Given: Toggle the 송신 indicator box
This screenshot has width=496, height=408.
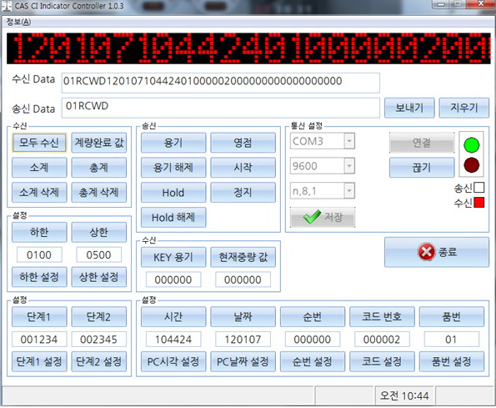Looking at the screenshot, I should click(x=479, y=188).
